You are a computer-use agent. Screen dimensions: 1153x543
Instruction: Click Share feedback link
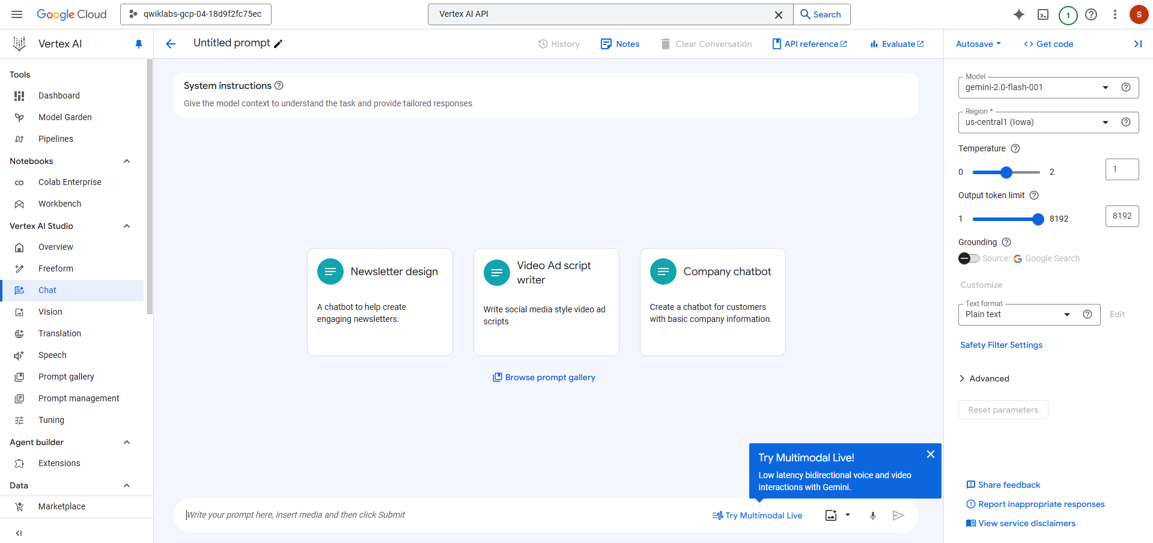click(x=1003, y=485)
